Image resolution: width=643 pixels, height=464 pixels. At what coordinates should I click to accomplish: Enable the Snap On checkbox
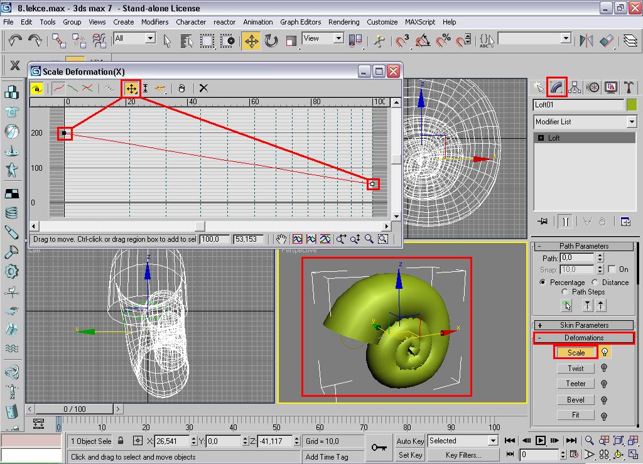[612, 269]
